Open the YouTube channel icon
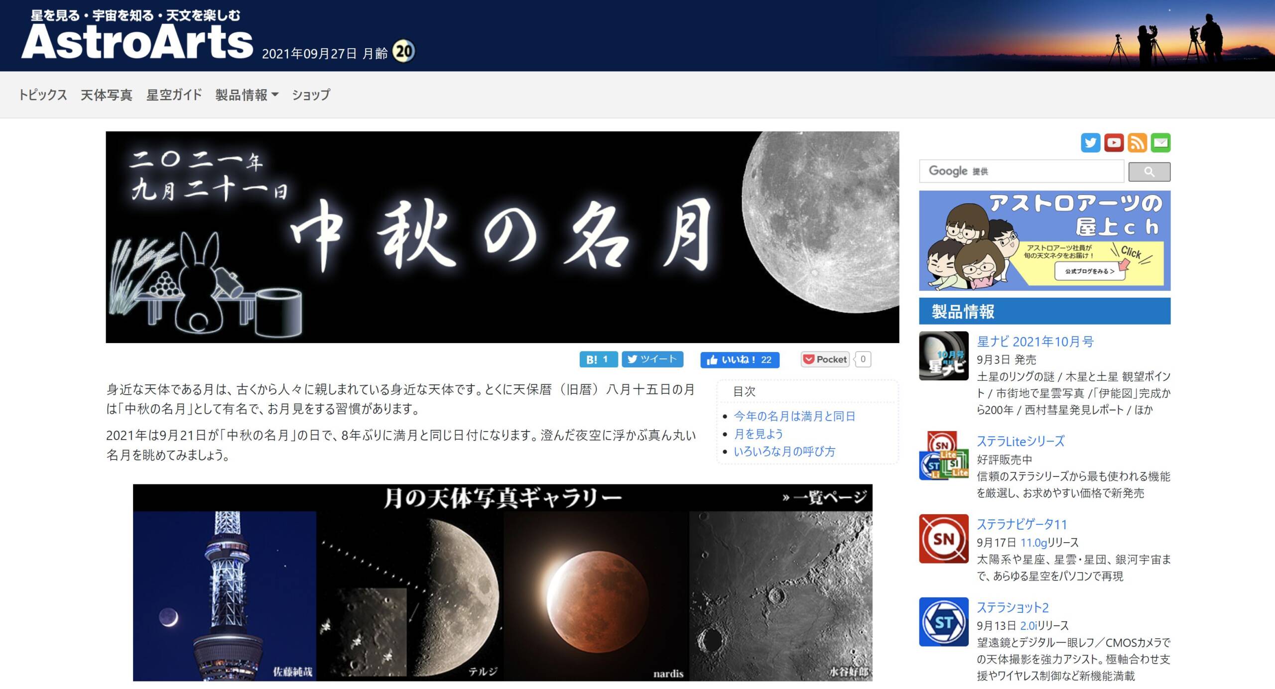 click(1114, 143)
